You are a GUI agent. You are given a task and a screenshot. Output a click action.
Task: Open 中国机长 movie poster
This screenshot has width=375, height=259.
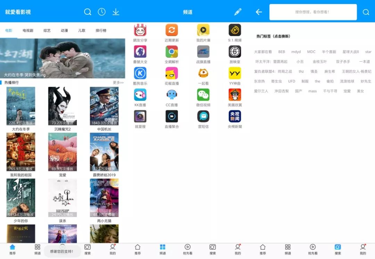point(104,106)
